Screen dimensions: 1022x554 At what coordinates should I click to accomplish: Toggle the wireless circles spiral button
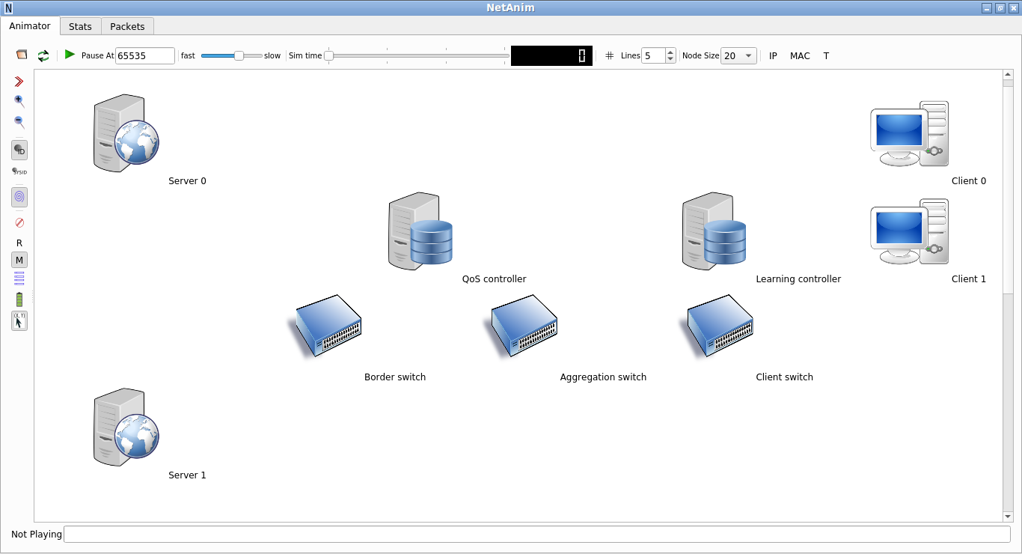tap(19, 197)
